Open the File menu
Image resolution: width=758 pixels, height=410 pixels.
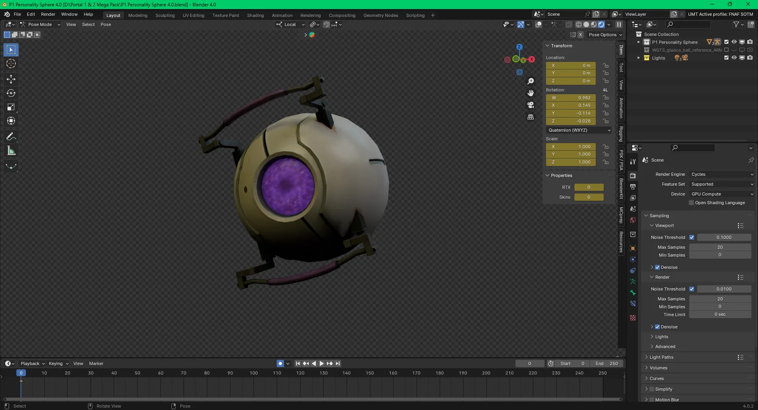[17, 14]
